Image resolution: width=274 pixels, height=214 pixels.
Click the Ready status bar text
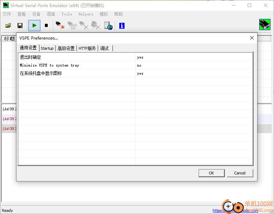pyautogui.click(x=7, y=210)
